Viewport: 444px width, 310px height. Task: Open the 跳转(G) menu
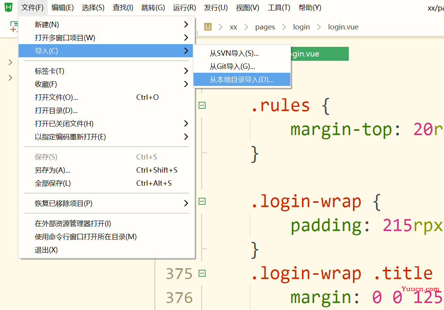point(153,8)
